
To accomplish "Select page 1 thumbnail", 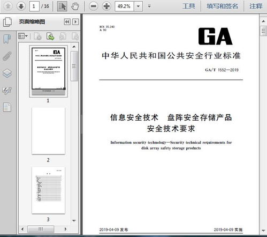I will pos(48,71).
